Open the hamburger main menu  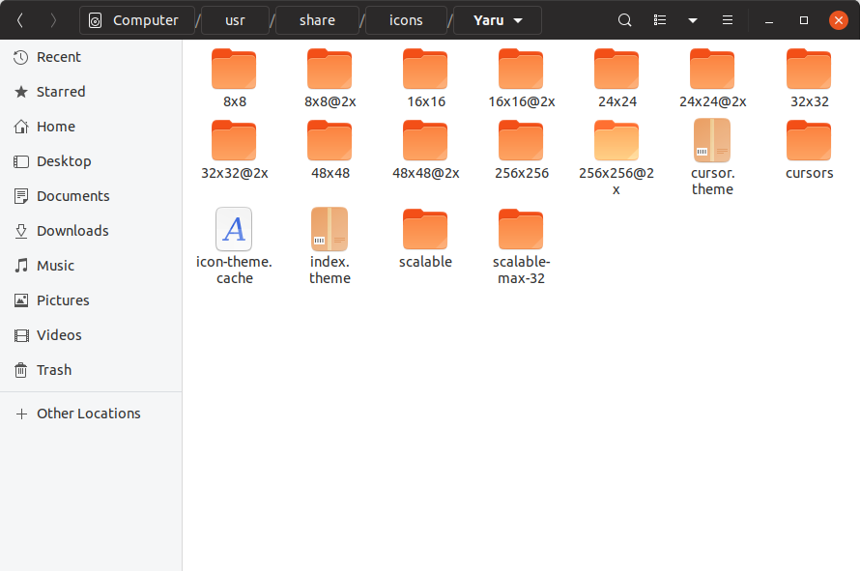pyautogui.click(x=728, y=20)
